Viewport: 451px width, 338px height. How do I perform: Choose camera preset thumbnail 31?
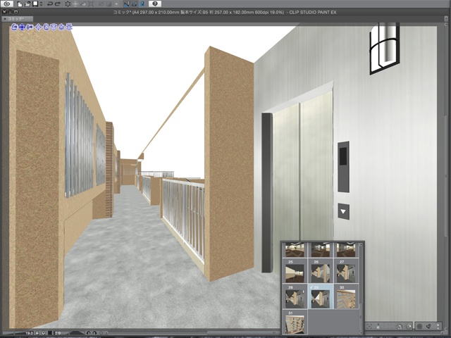(295, 322)
